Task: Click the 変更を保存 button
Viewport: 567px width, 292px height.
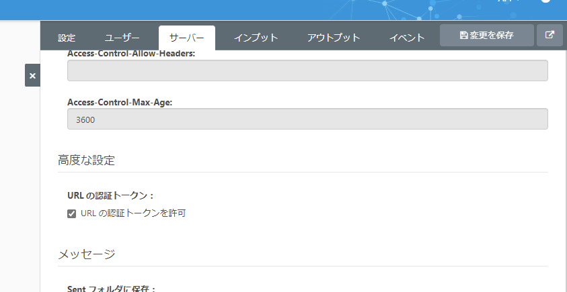Action: coord(487,36)
